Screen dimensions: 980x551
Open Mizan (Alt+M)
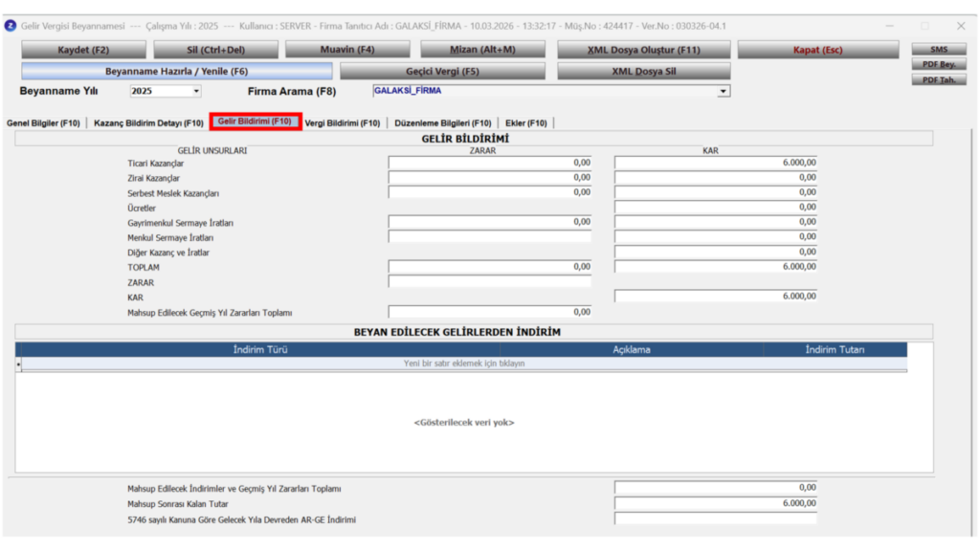click(x=482, y=50)
